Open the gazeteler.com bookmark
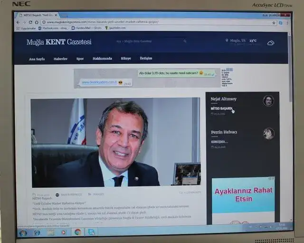 click(115, 28)
